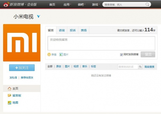The image size is (161, 114).
Task: Click the 主页 house icon
Action: [x=9, y=88]
